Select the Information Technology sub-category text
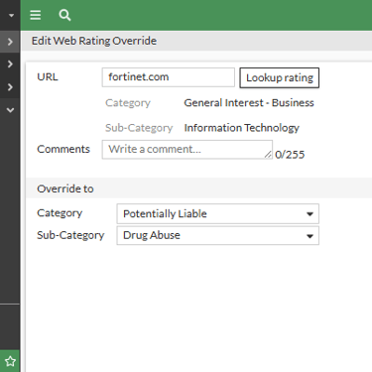The width and height of the screenshot is (372, 372). tap(242, 128)
